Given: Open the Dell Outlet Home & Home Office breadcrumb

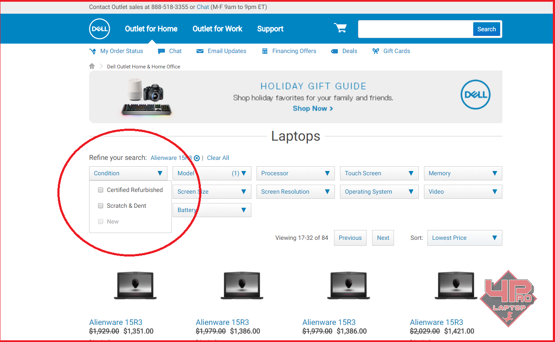Looking at the screenshot, I should pos(143,67).
